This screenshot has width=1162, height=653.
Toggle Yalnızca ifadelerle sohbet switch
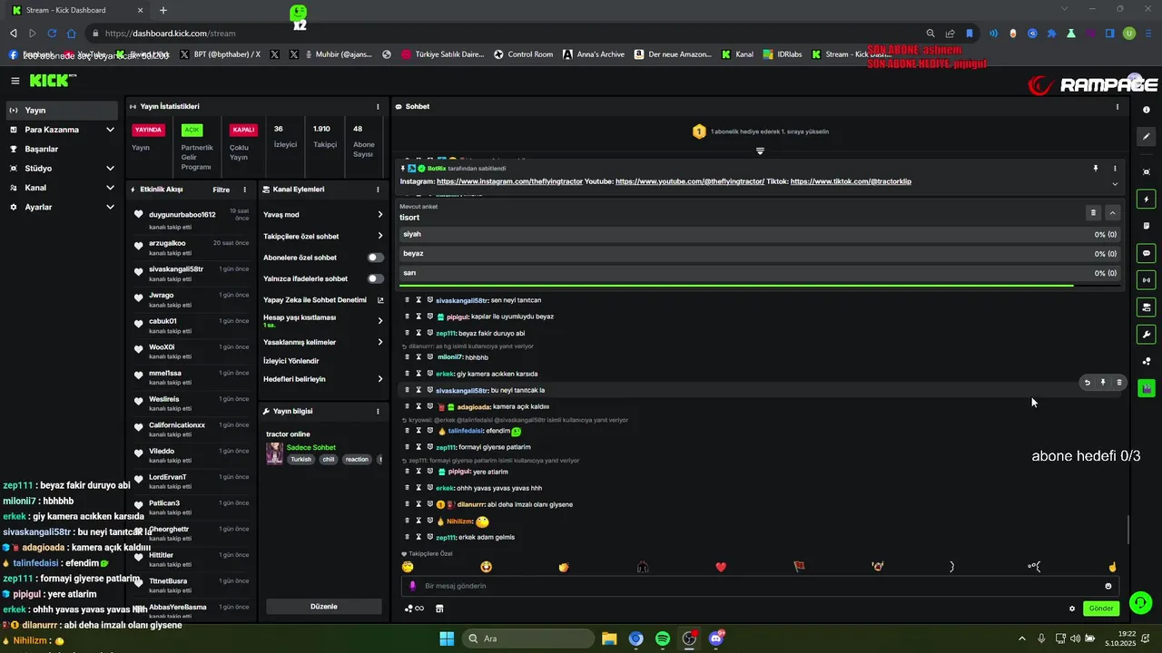point(375,278)
